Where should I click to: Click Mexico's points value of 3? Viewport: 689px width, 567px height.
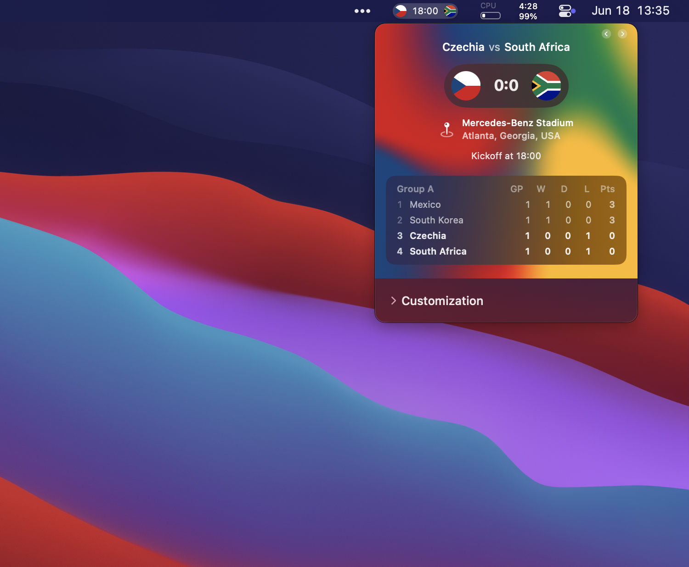tap(612, 205)
